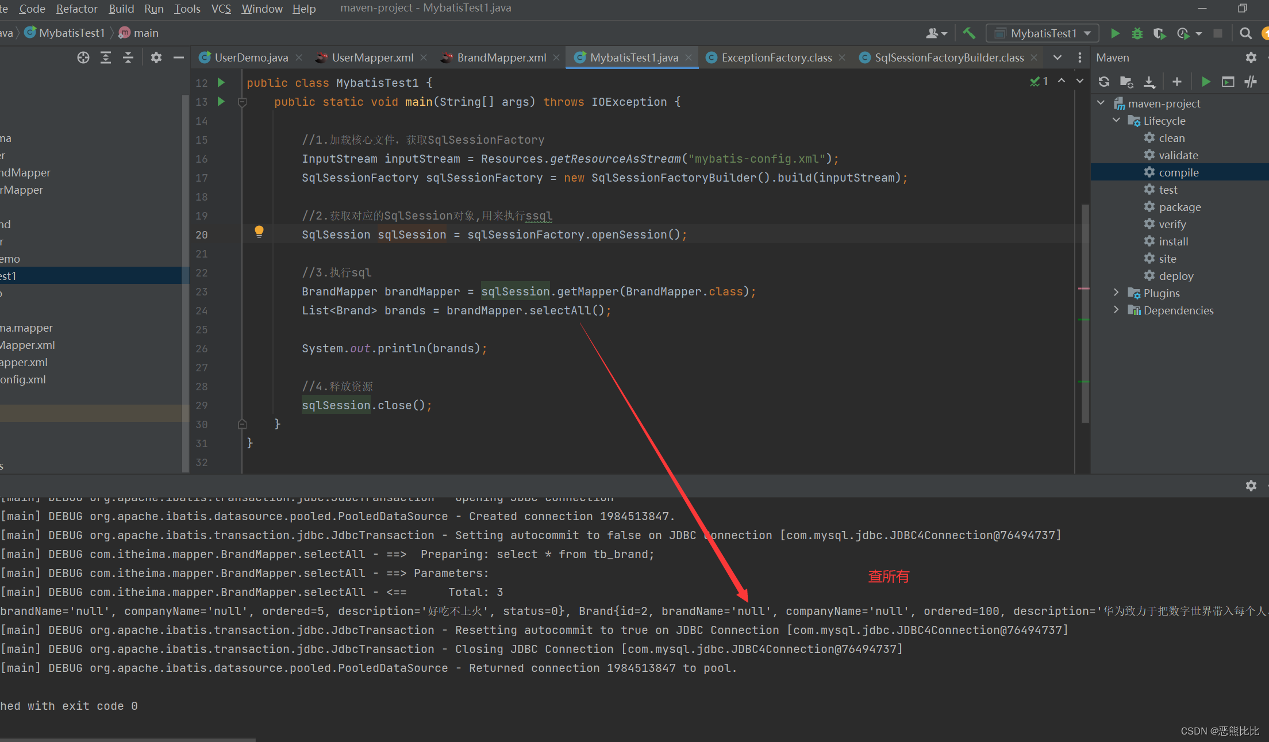
Task: Expand the Plugins node
Action: tap(1117, 293)
